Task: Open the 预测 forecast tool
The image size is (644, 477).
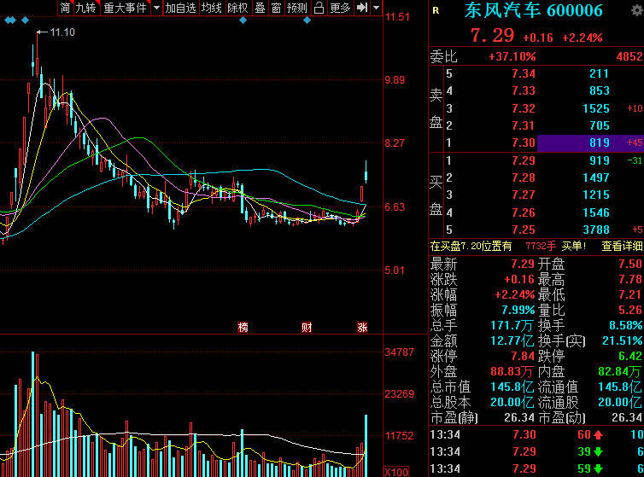Action: (297, 8)
